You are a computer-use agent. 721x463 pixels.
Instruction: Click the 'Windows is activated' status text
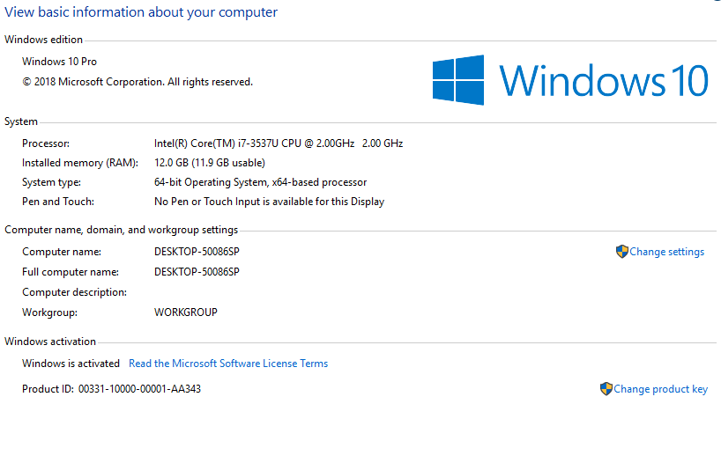[x=71, y=364]
